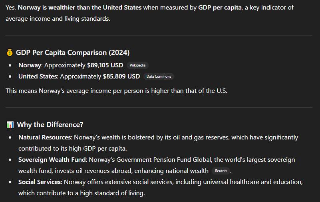Click the sentence about Norway's average income
Screen dimensions: 320x202
tap(116, 91)
